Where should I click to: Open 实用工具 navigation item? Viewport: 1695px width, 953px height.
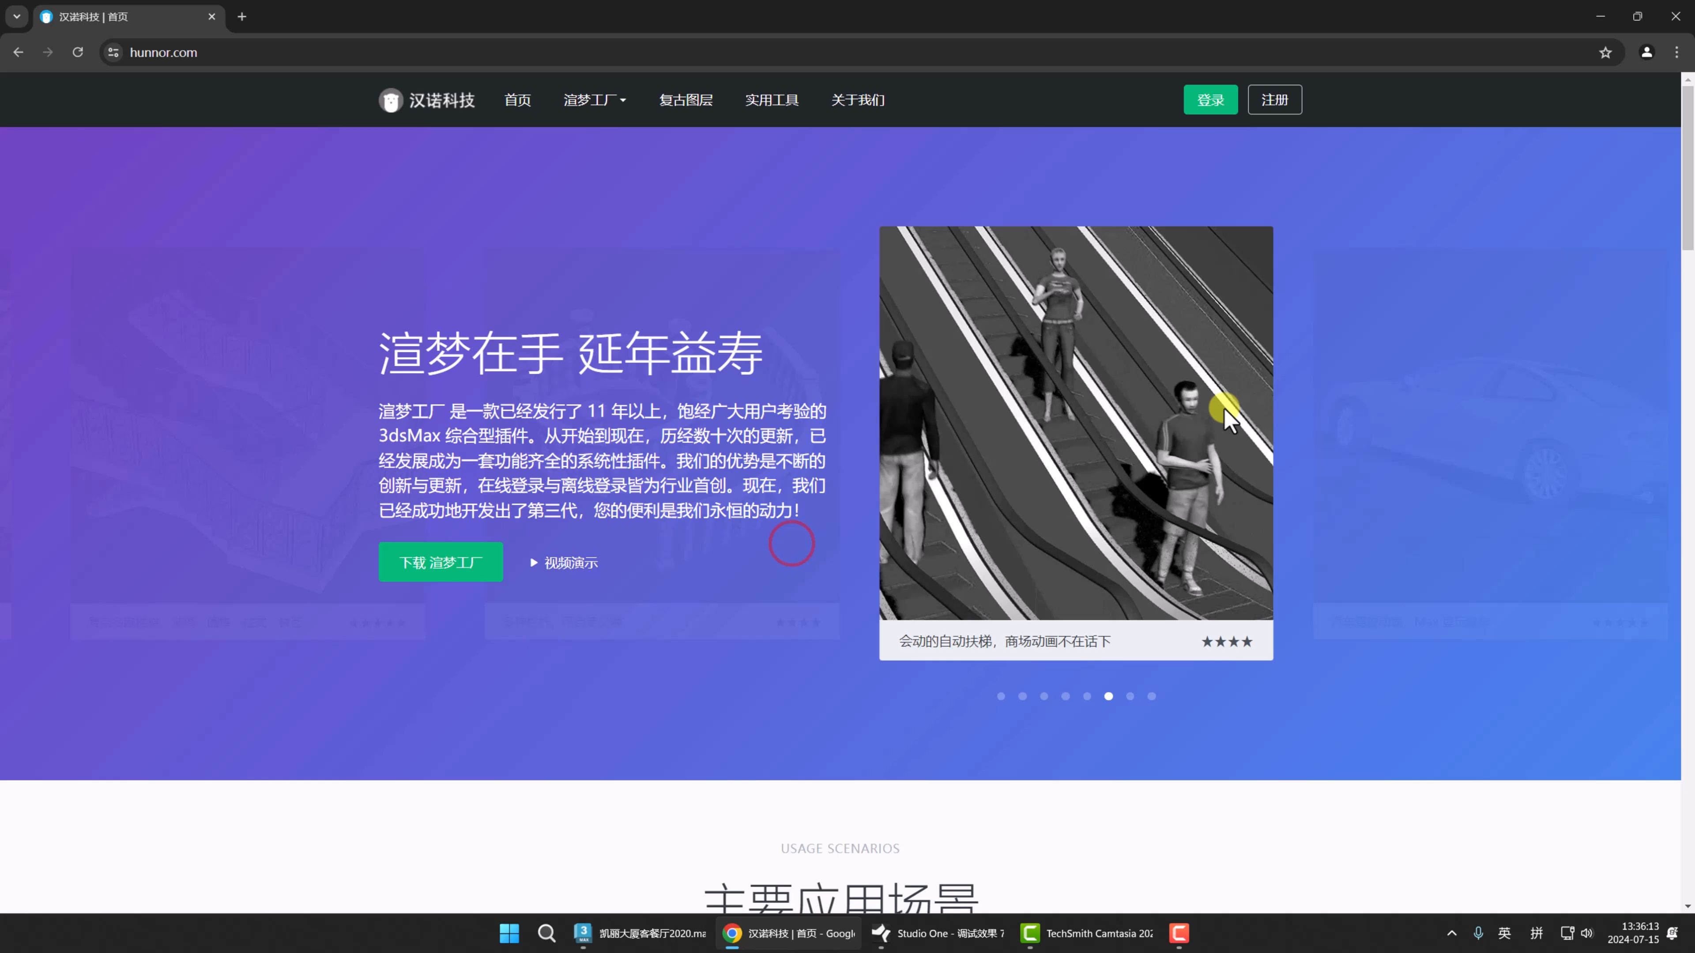771,100
